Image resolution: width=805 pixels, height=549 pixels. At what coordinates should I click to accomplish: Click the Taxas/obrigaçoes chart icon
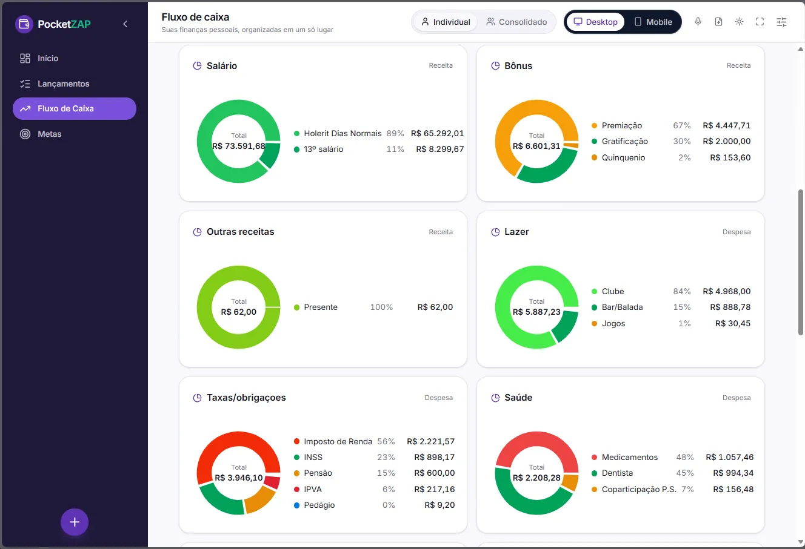[197, 398]
